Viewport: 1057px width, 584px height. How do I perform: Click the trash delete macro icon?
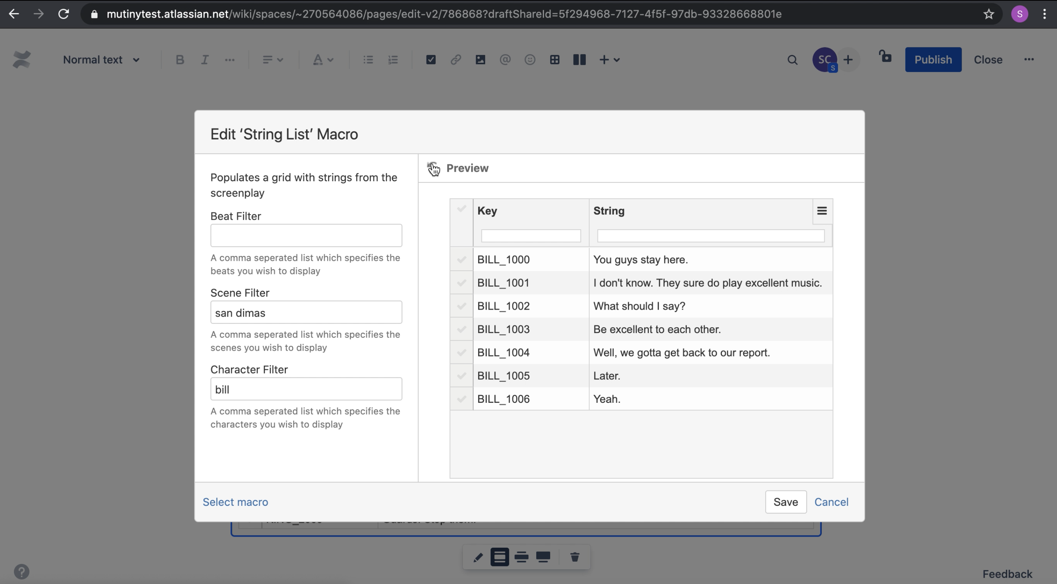[574, 557]
